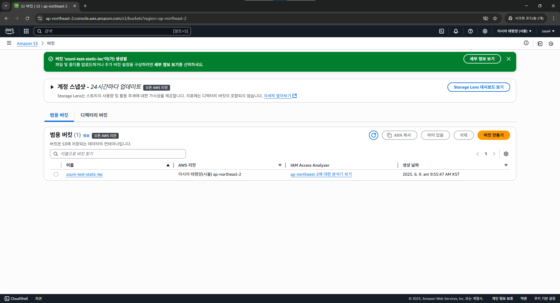This screenshot has height=303, width=560.
Task: Open 쿠키 기본 설정 footer link
Action: coord(545,299)
